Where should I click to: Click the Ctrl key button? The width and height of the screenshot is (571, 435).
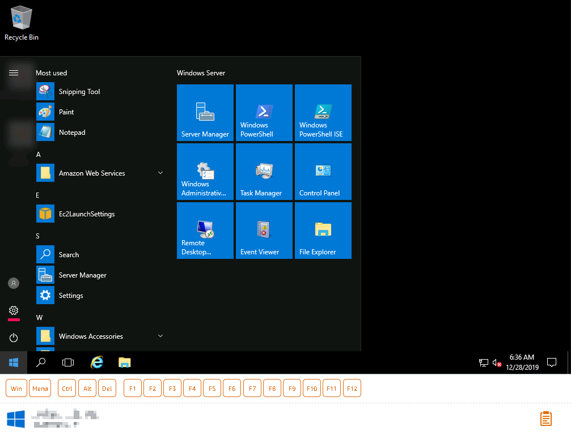coord(67,389)
